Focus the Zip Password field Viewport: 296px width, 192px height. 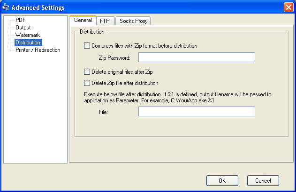197,57
